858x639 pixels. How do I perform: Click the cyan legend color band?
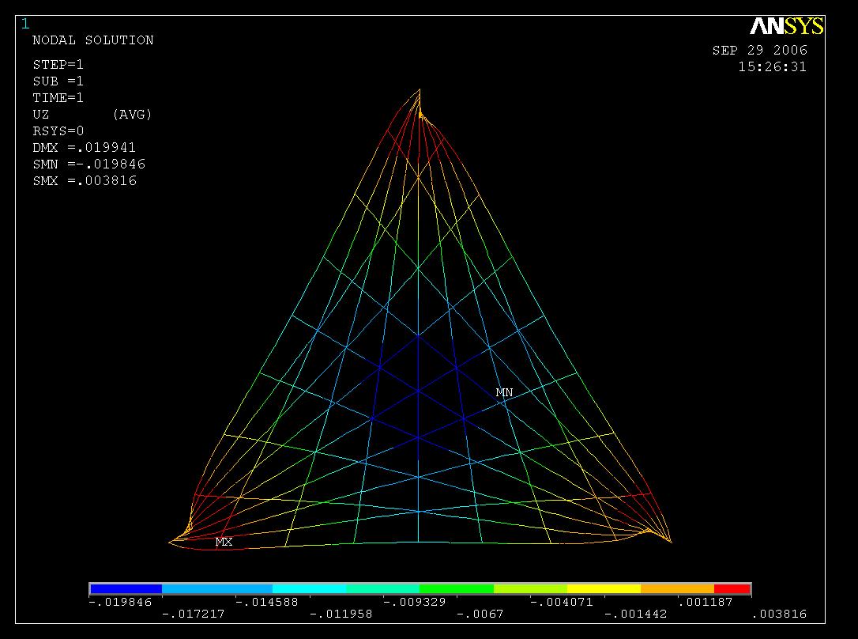(x=309, y=589)
